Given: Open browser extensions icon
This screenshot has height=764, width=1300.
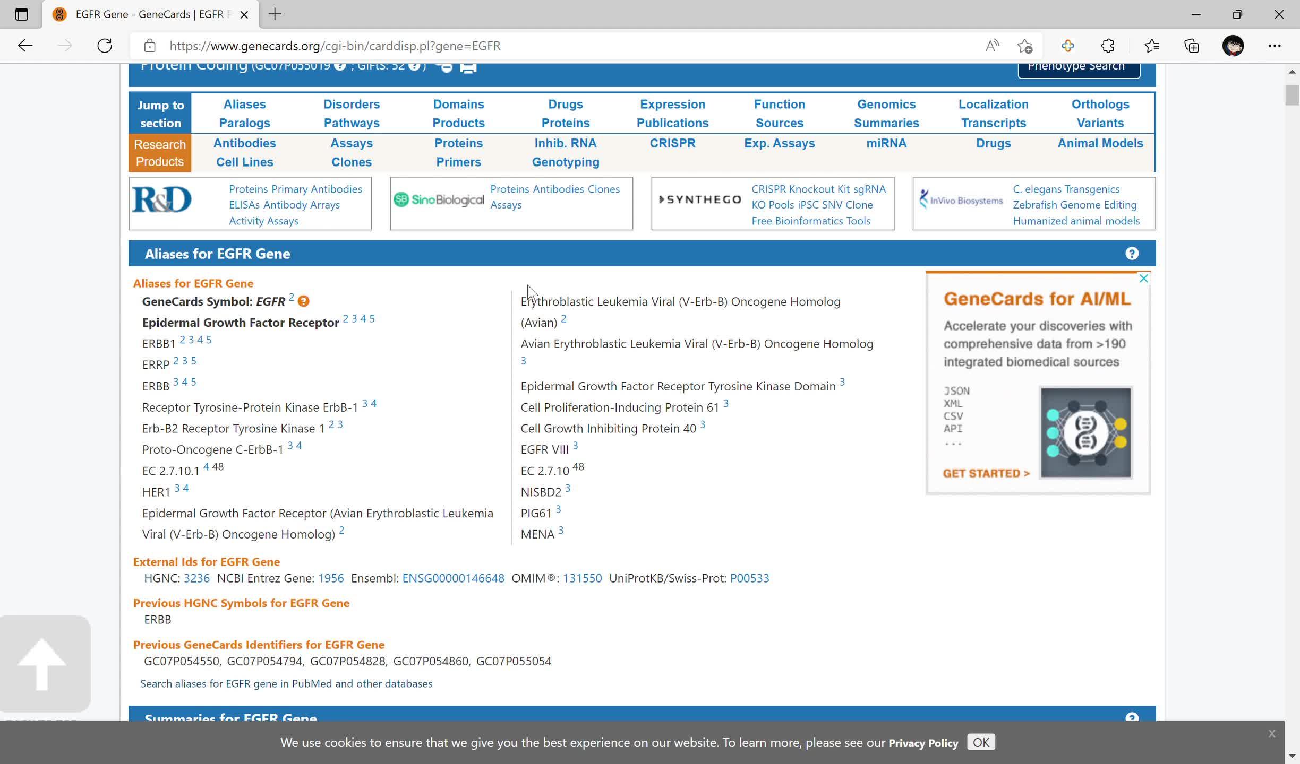Looking at the screenshot, I should click(x=1108, y=46).
